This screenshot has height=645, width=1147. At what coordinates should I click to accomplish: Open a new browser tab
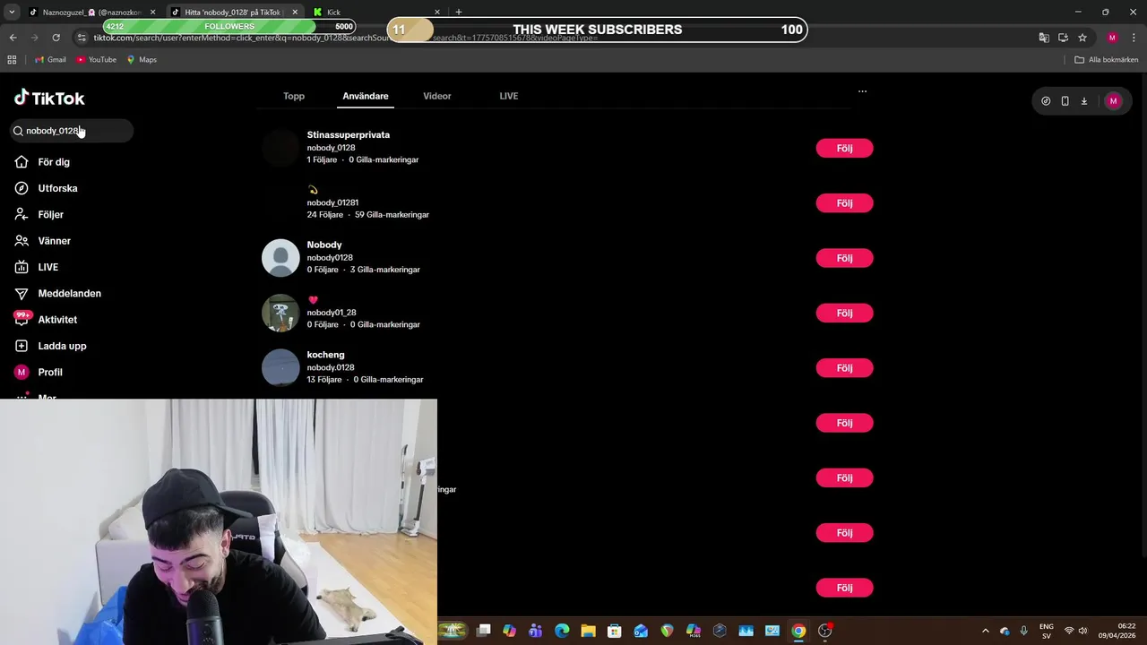[x=459, y=13]
